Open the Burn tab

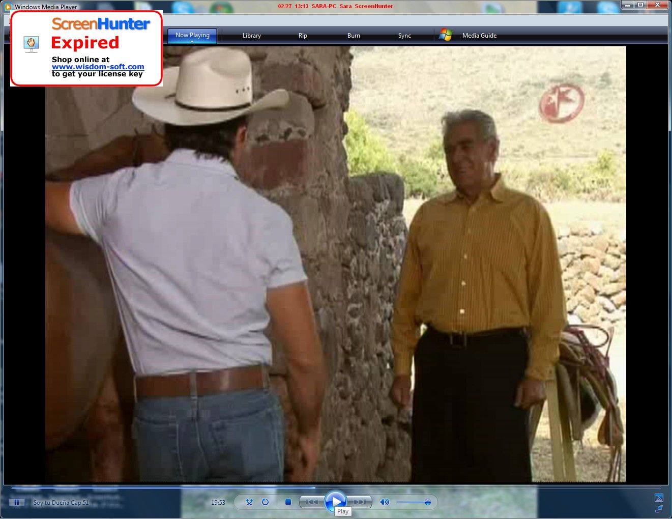click(354, 36)
